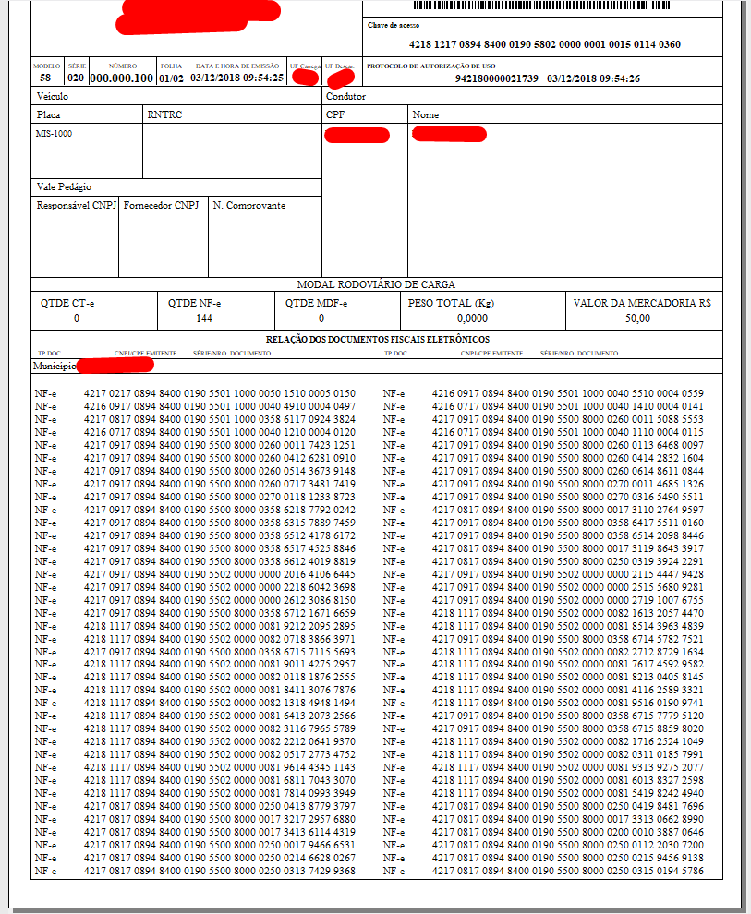Select NF-e key ending 0514 3673 9148
Screen dimensions: 751x914
click(x=219, y=471)
